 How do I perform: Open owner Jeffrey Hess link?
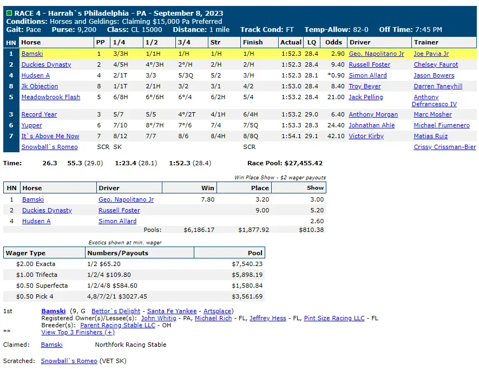(x=268, y=318)
